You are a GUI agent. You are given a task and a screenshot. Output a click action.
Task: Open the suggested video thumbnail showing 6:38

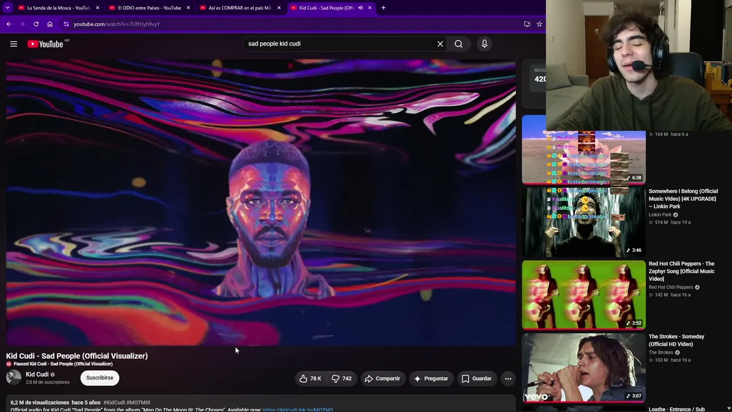[583, 150]
